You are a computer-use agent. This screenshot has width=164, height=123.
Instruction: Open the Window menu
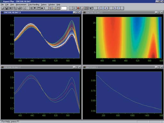[x=52, y=4]
